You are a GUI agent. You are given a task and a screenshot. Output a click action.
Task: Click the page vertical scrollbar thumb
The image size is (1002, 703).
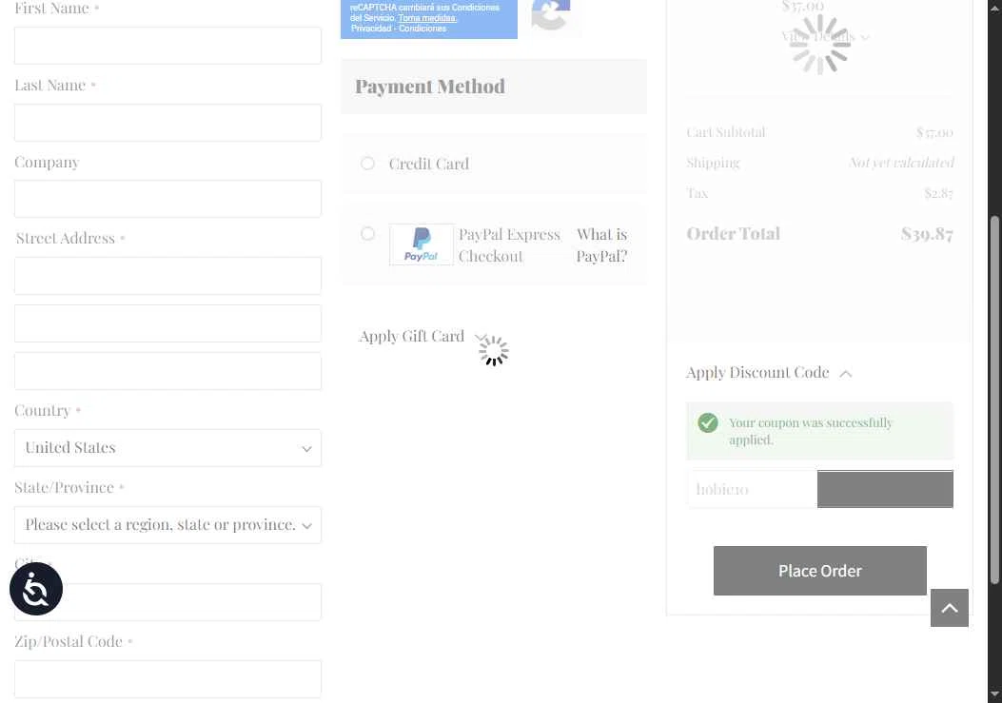[994, 400]
